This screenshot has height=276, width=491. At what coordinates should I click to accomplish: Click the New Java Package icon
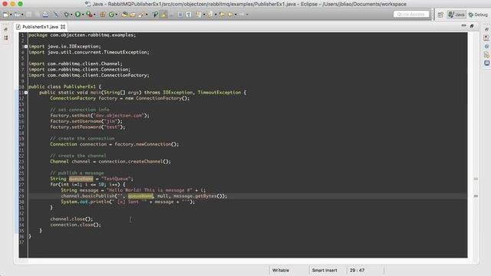click(103, 15)
